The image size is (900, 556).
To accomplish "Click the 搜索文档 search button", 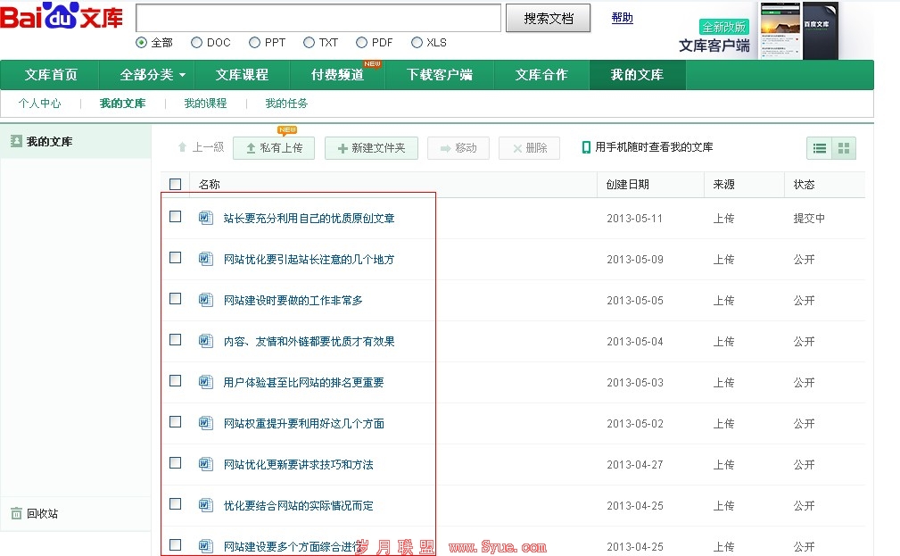I will pos(549,19).
